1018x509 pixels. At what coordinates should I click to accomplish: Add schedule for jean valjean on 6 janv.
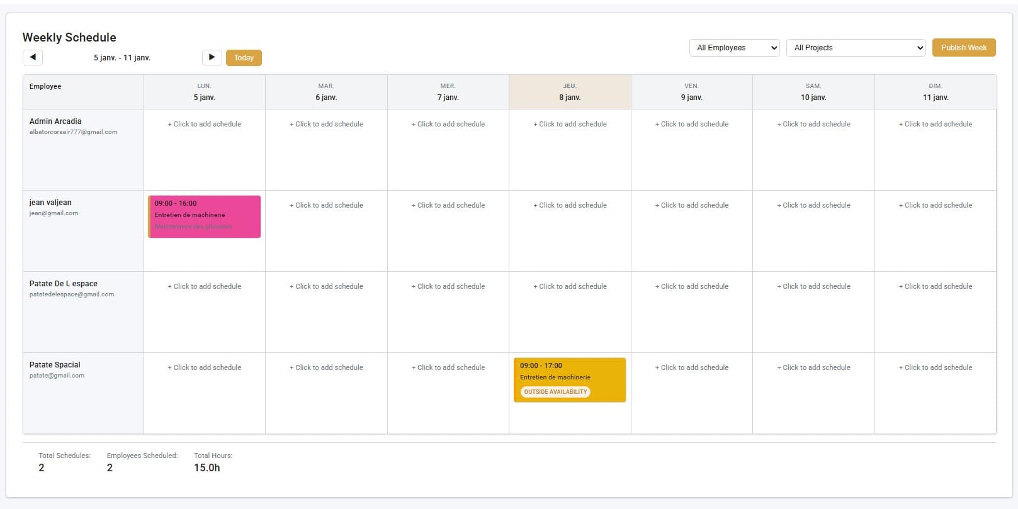pos(326,205)
